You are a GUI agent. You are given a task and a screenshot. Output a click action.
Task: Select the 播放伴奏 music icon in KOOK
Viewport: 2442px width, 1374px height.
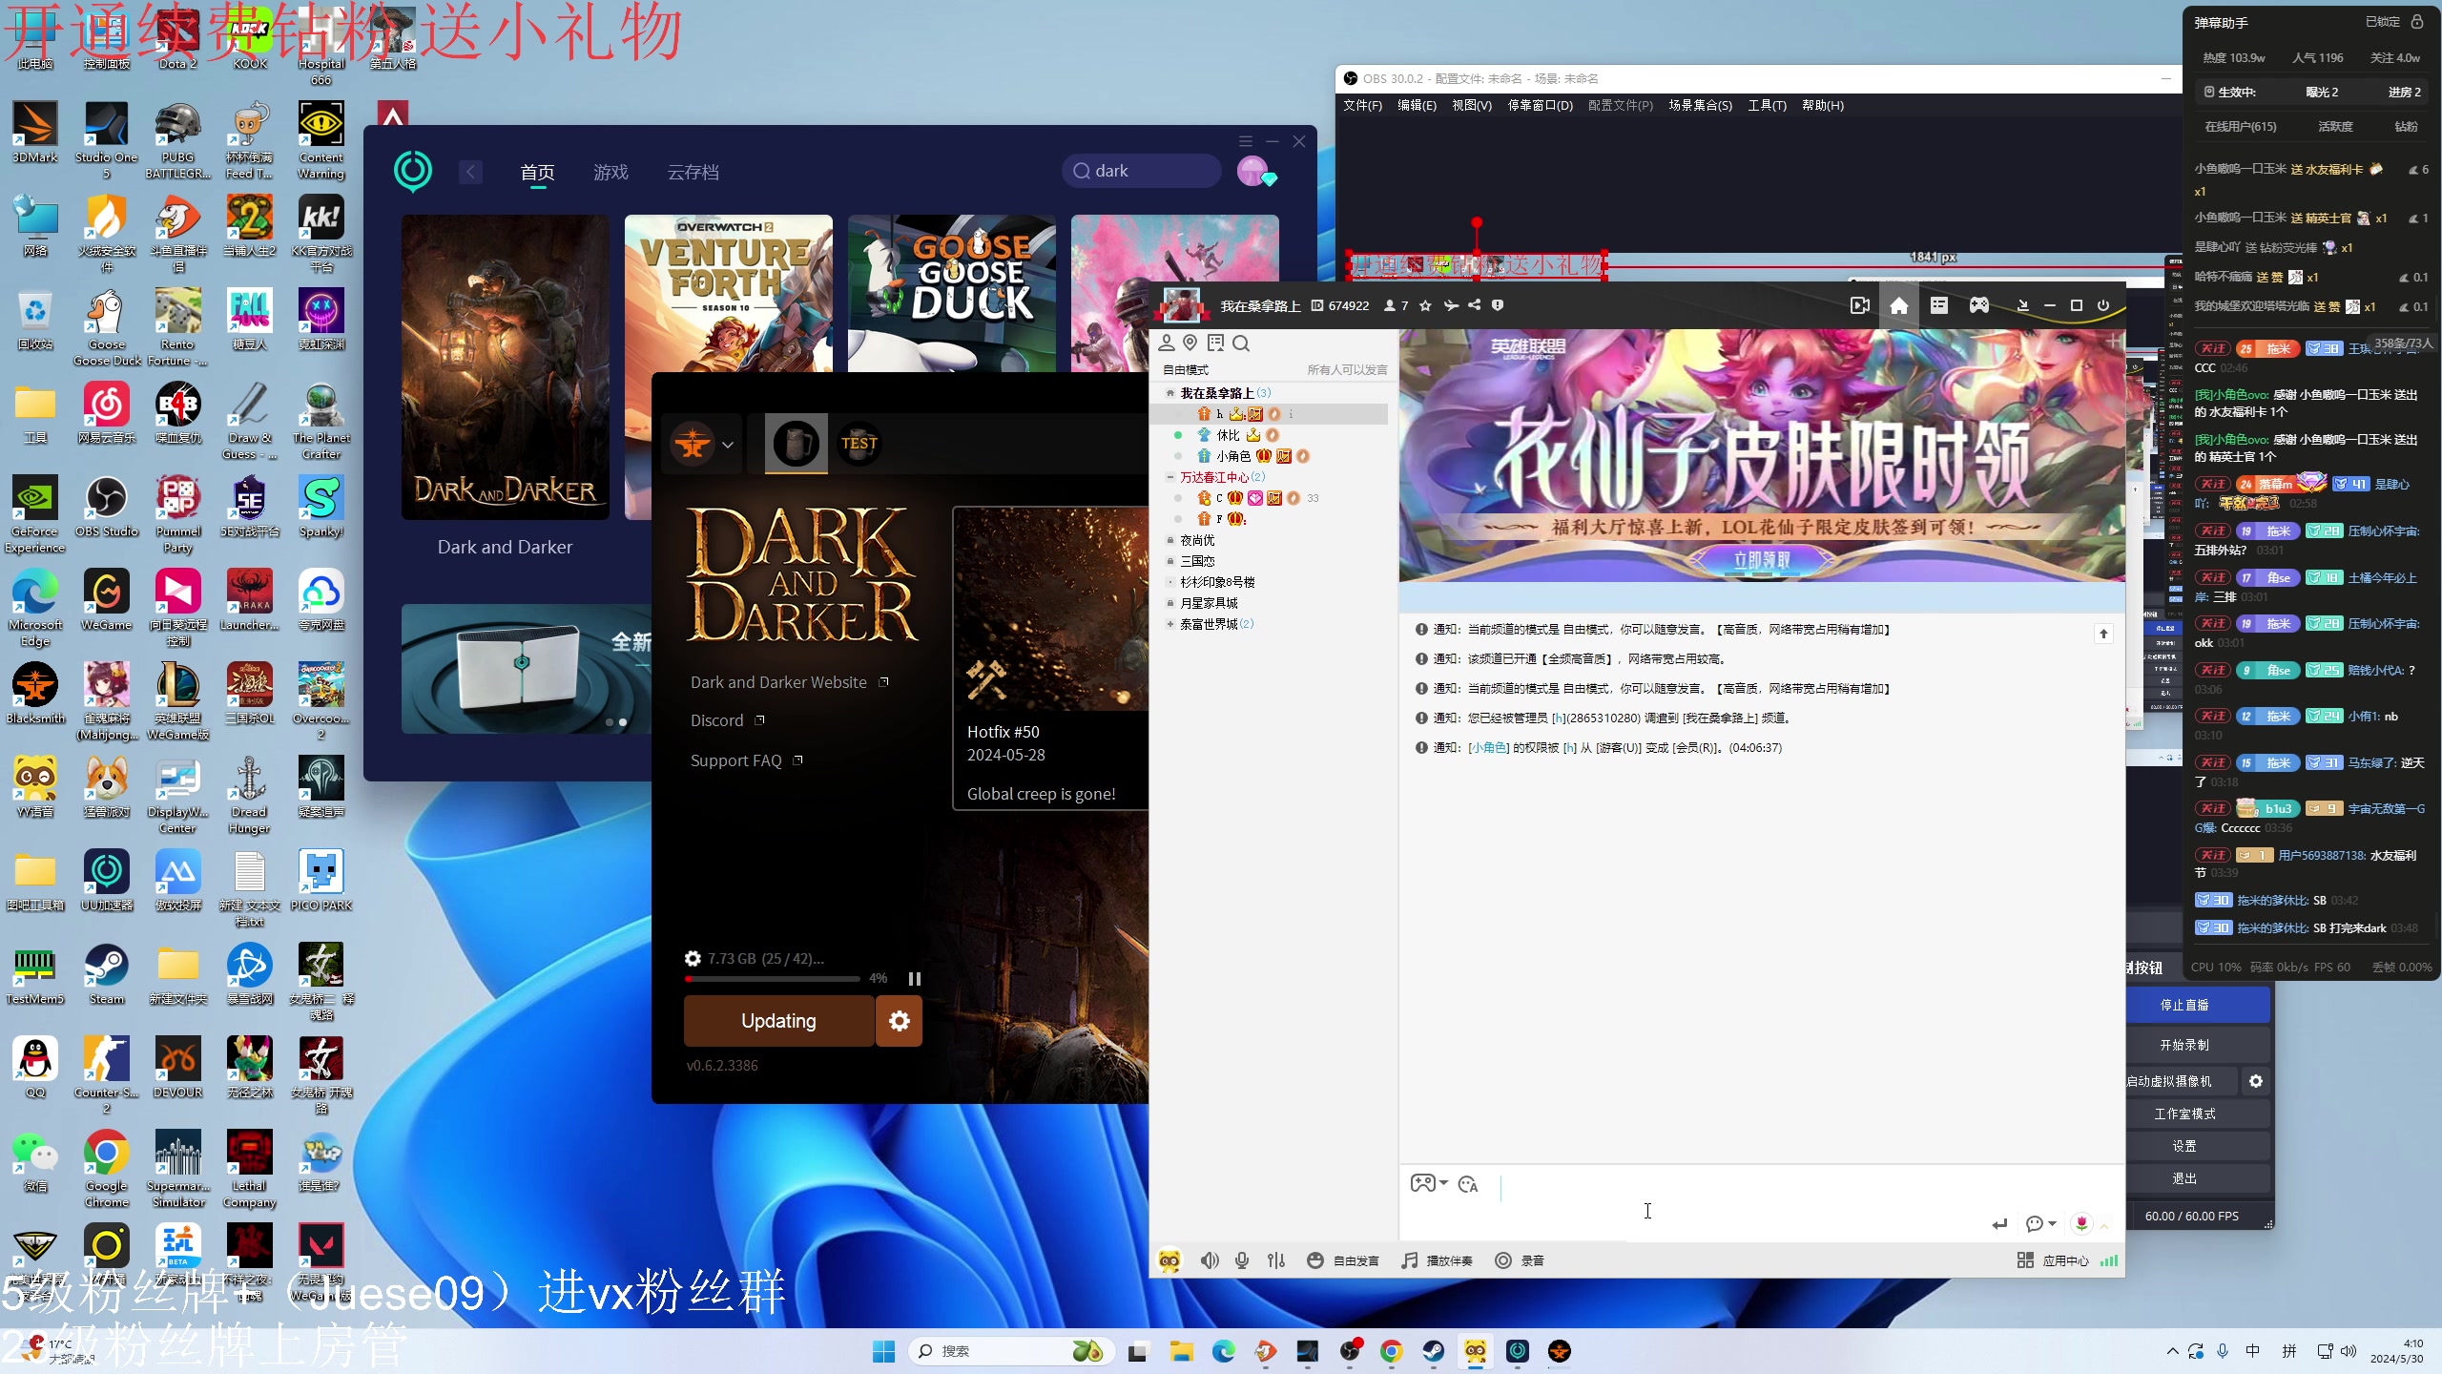click(1436, 1259)
